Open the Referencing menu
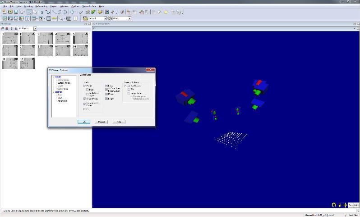The image size is (360, 217). (x=41, y=6)
